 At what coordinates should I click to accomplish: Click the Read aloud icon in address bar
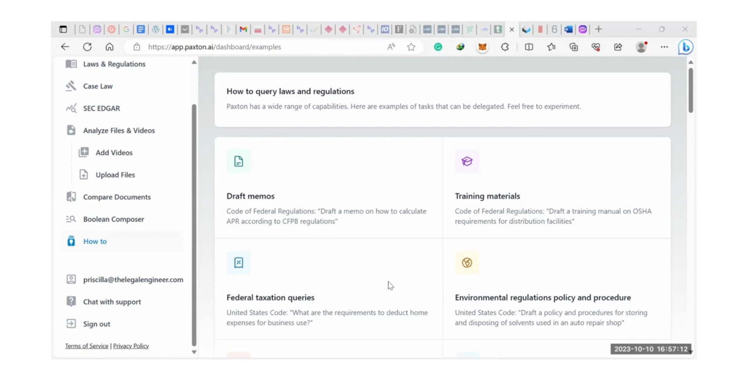click(391, 47)
